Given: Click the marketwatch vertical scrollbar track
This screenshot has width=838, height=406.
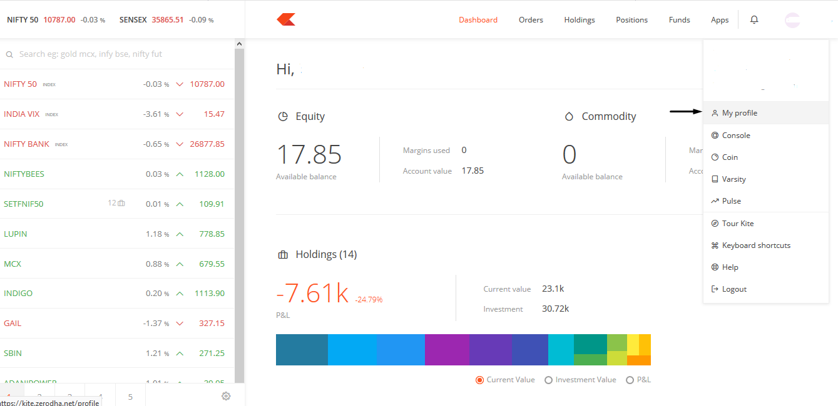Looking at the screenshot, I should point(239,215).
